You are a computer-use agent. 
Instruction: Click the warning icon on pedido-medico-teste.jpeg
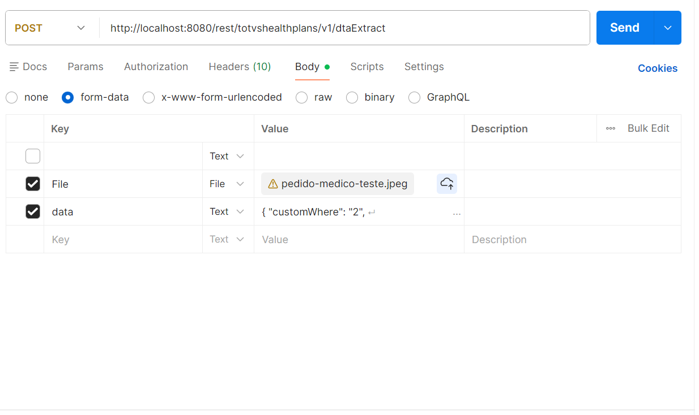272,184
